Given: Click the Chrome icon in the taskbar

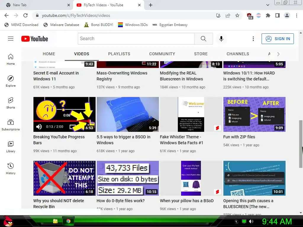Looking at the screenshot, I should (68, 221).
